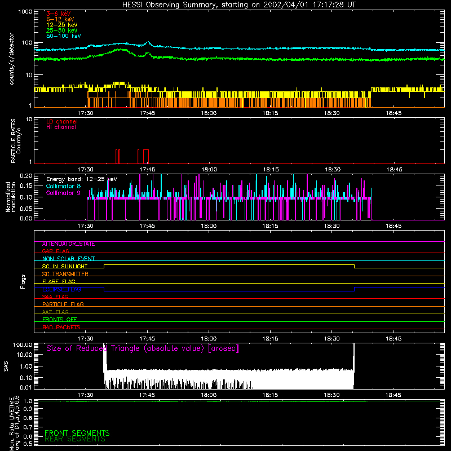Click the 'SAA_FLAG' flag label
The width and height of the screenshot is (451, 451).
(55, 297)
